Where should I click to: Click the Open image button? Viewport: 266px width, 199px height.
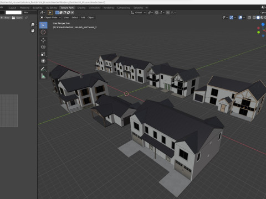(x=17, y=18)
